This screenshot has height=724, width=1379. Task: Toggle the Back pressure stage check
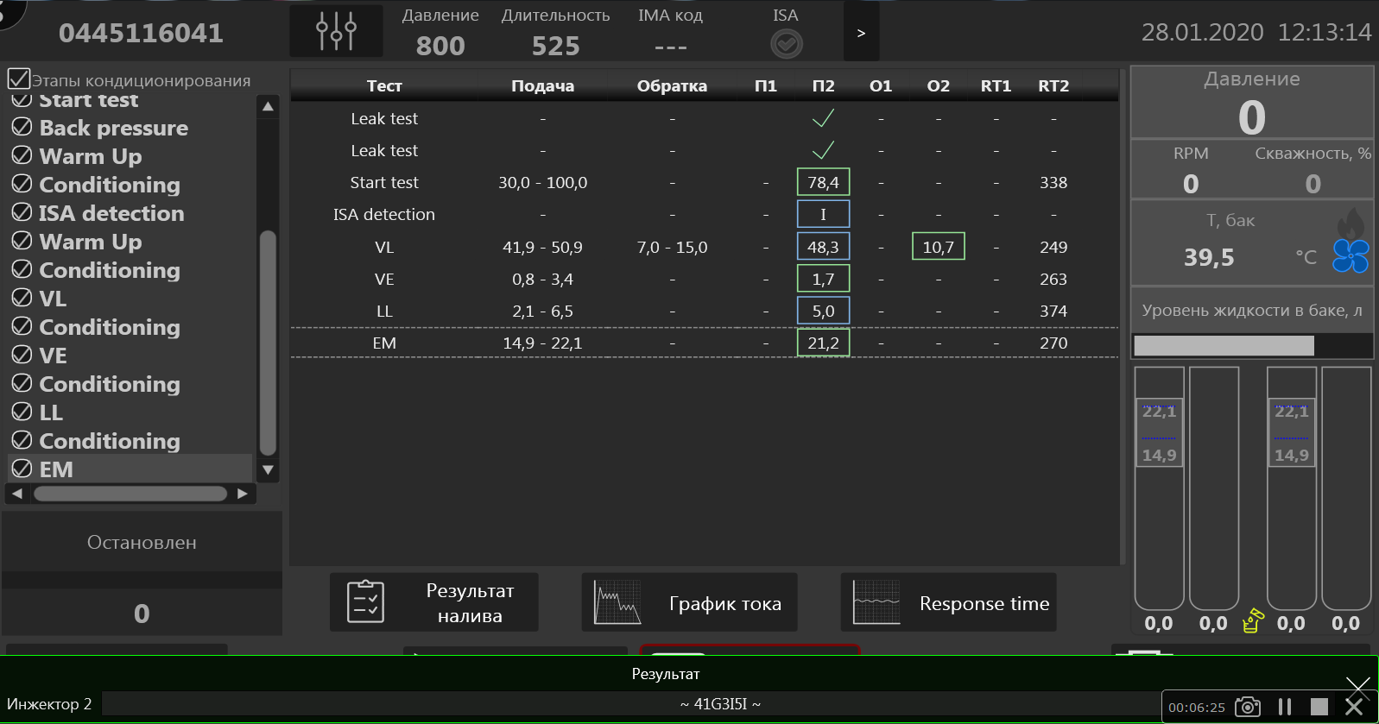22,128
